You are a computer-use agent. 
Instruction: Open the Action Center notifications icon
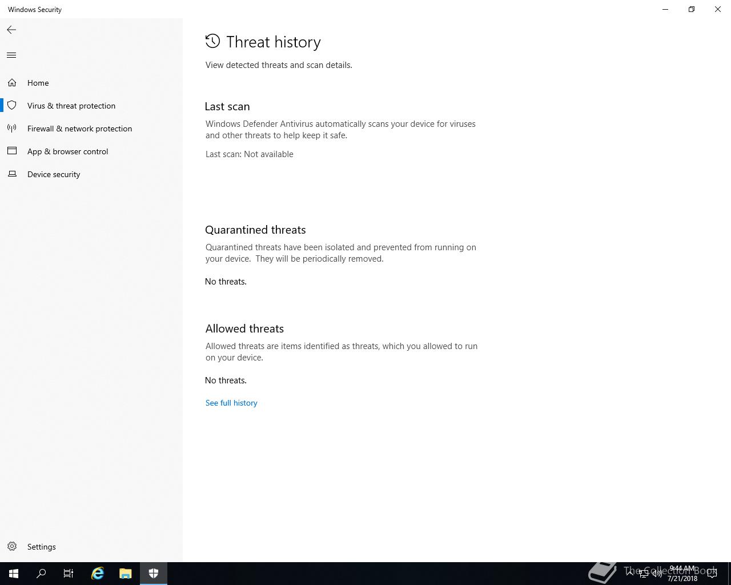point(712,574)
